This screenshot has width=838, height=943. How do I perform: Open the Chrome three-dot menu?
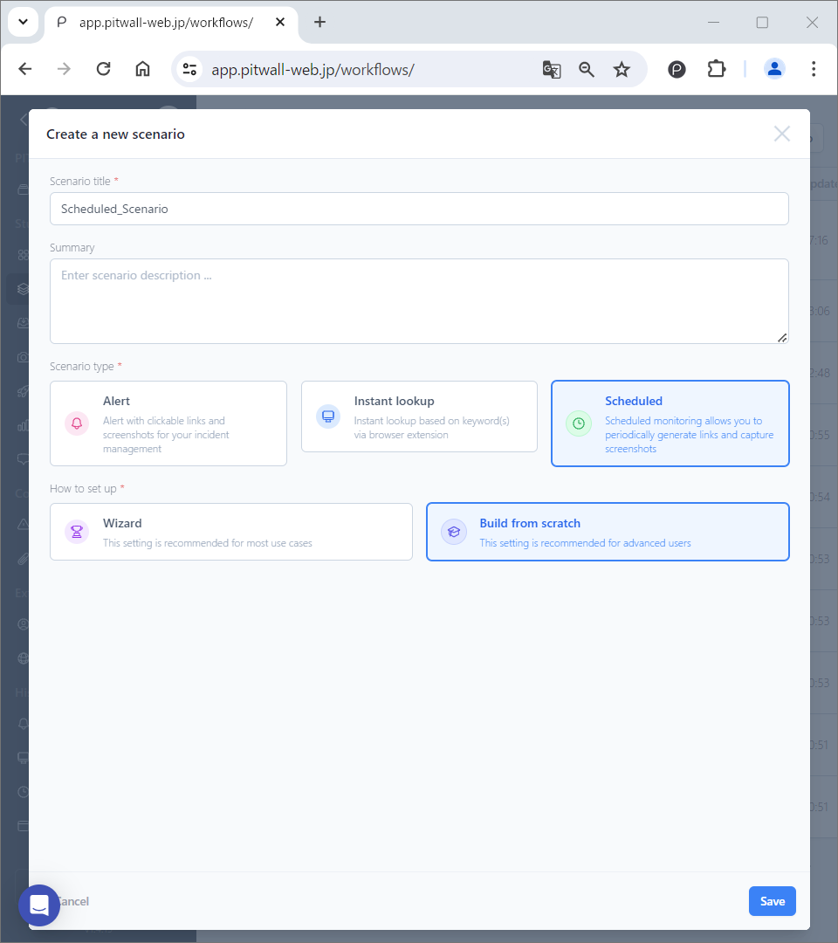[x=814, y=69]
